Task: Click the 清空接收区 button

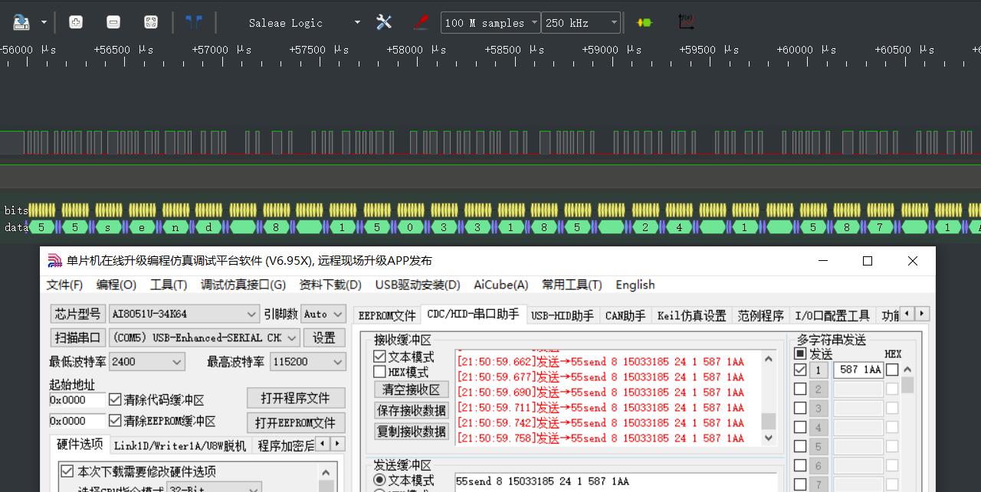Action: (x=412, y=389)
